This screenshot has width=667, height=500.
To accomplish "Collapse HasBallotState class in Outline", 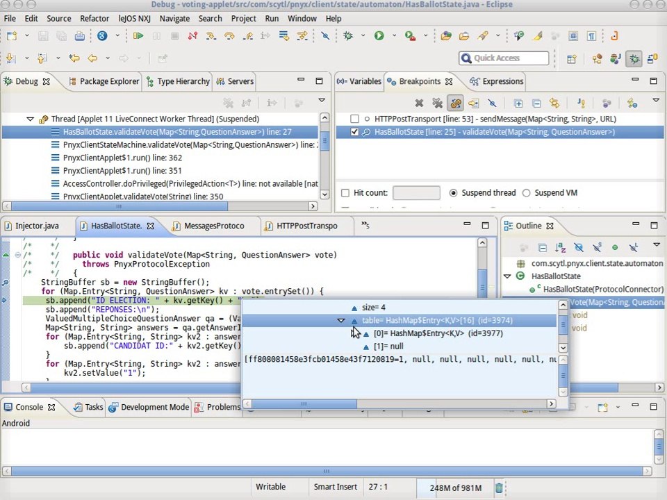I will pos(507,276).
